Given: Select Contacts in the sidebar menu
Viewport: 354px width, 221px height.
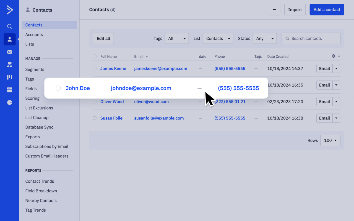Looking at the screenshot, I should (49, 25).
